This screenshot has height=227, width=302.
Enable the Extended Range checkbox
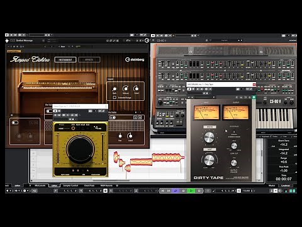(115, 98)
